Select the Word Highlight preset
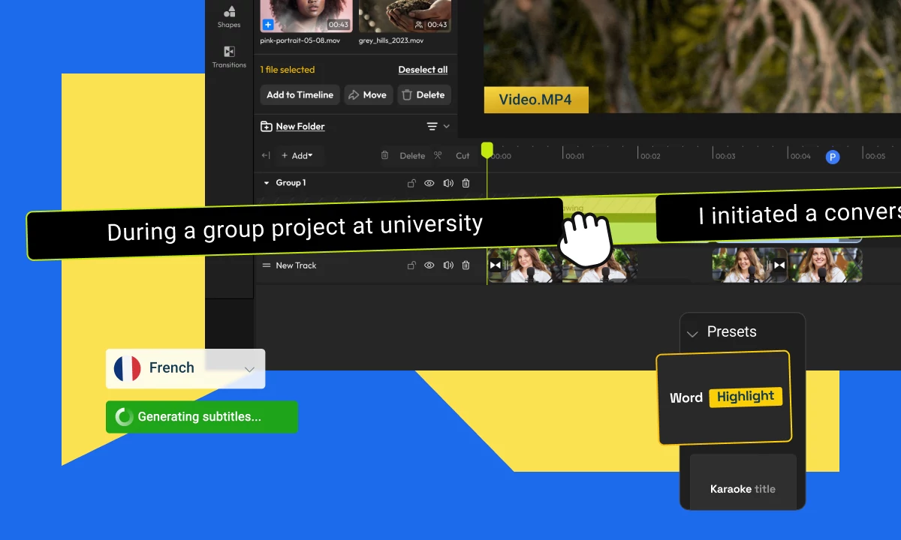The width and height of the screenshot is (901, 540). point(745,397)
